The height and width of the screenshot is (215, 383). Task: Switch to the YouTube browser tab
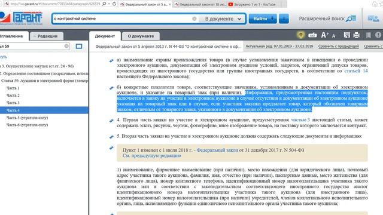click(x=254, y=4)
